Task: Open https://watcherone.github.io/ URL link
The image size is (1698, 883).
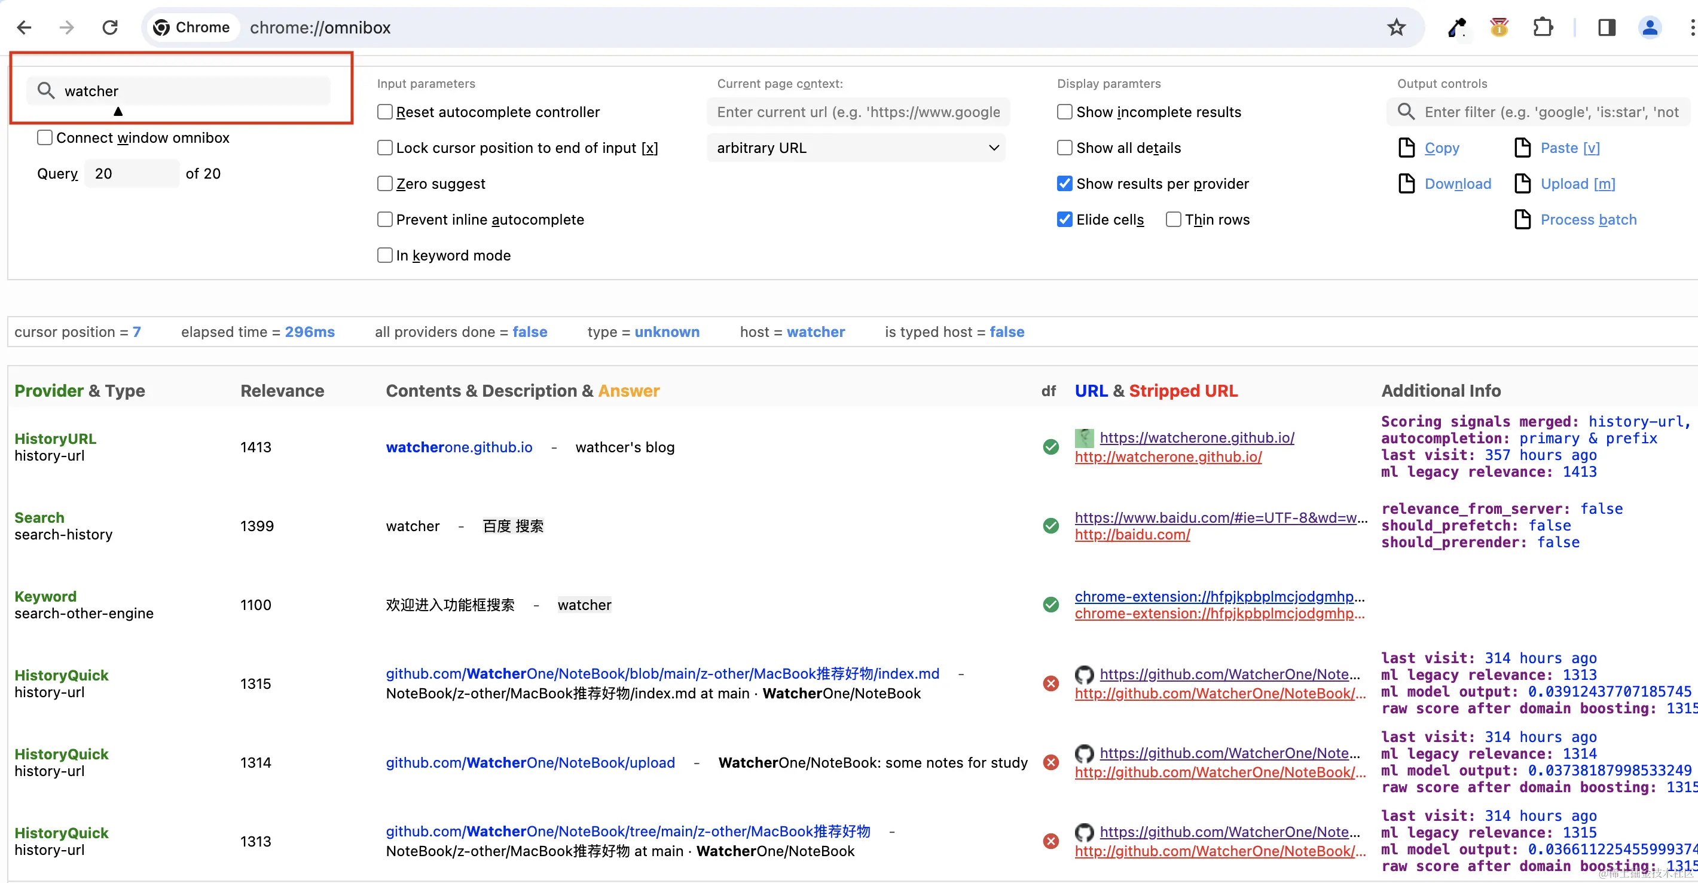Action: click(1196, 438)
